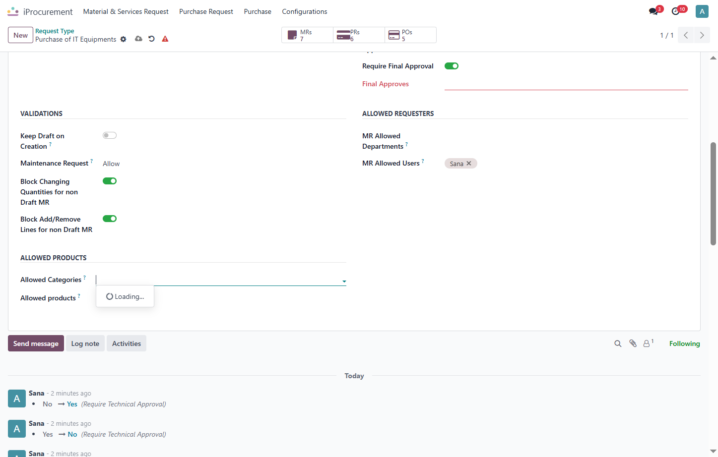Go to next record arrow
Image resolution: width=718 pixels, height=457 pixels.
[x=702, y=35]
